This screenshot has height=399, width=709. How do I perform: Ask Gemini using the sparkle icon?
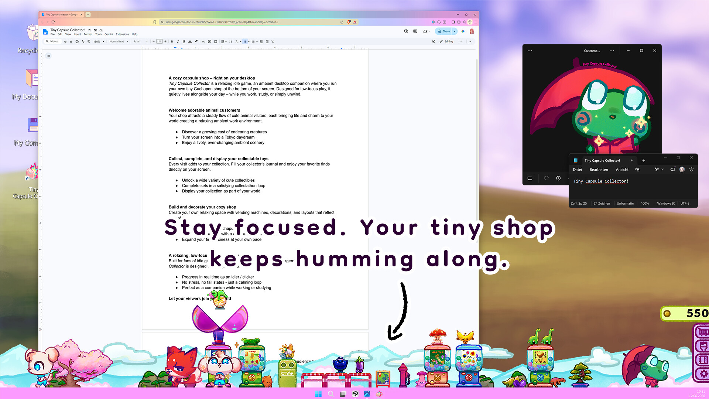tap(463, 31)
